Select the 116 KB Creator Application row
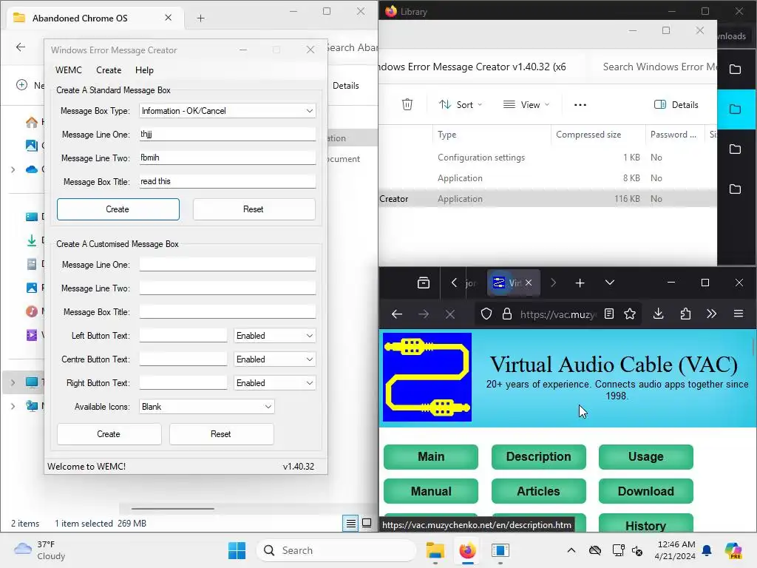 point(548,198)
